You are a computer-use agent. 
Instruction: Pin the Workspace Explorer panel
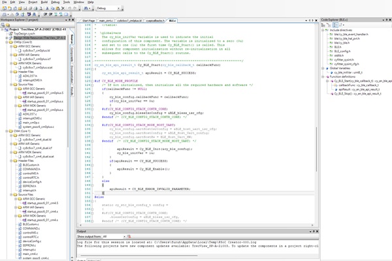69,20
